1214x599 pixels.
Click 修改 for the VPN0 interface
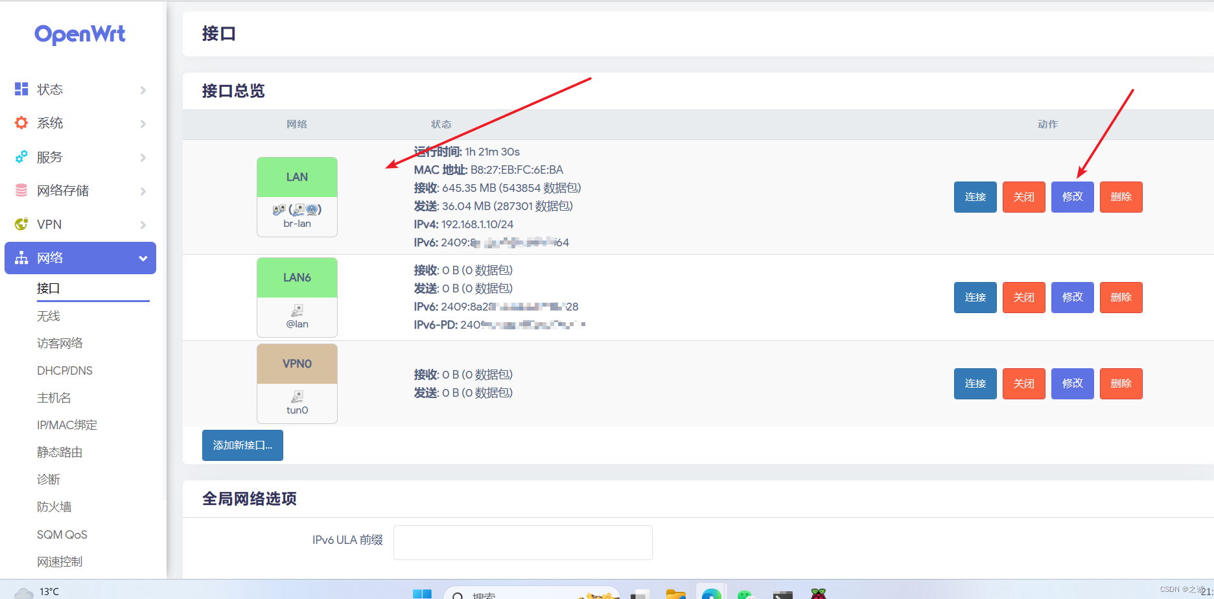point(1072,384)
